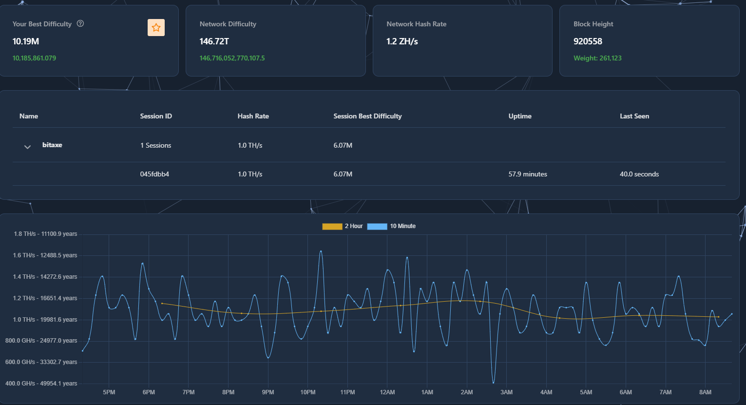
Task: Sort by the Session ID column header
Action: pyautogui.click(x=156, y=116)
